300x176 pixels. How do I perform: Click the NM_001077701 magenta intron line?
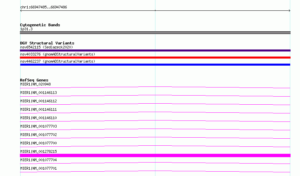(155, 171)
